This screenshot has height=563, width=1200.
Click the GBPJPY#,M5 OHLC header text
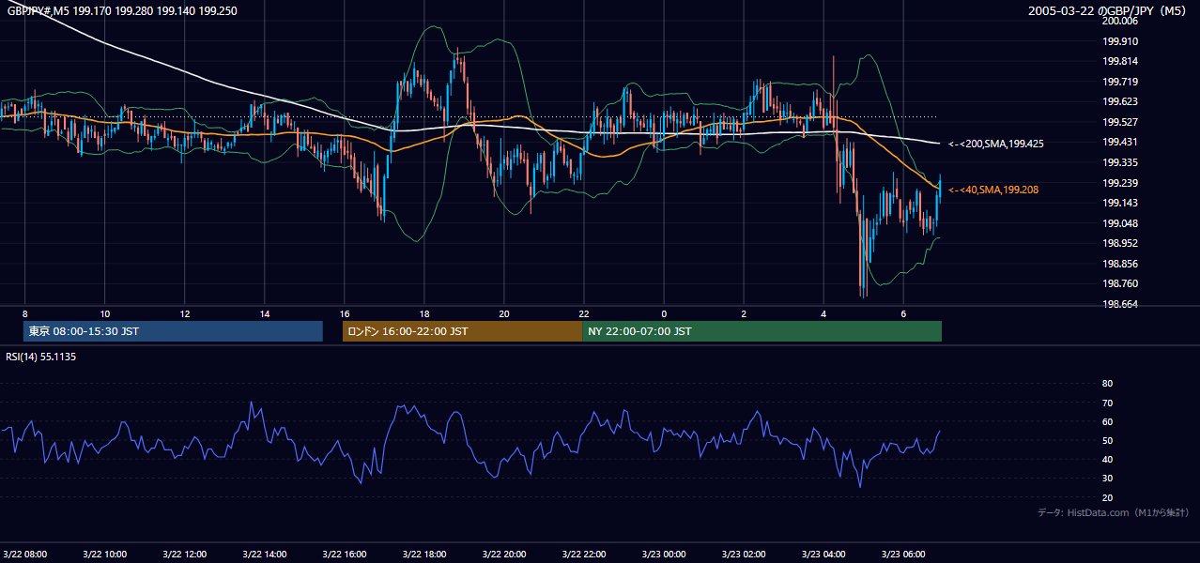[122, 10]
